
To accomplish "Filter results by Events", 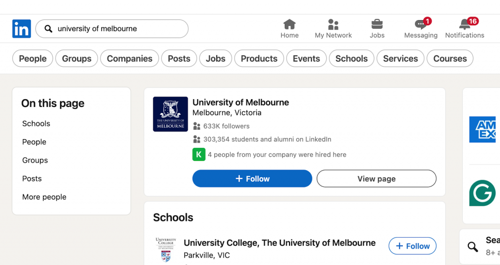I will (307, 59).
